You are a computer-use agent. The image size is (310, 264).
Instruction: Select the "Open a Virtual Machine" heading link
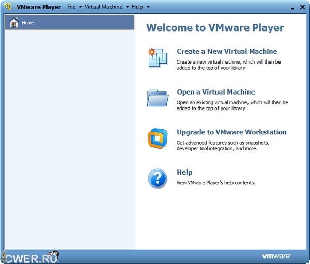pos(215,92)
